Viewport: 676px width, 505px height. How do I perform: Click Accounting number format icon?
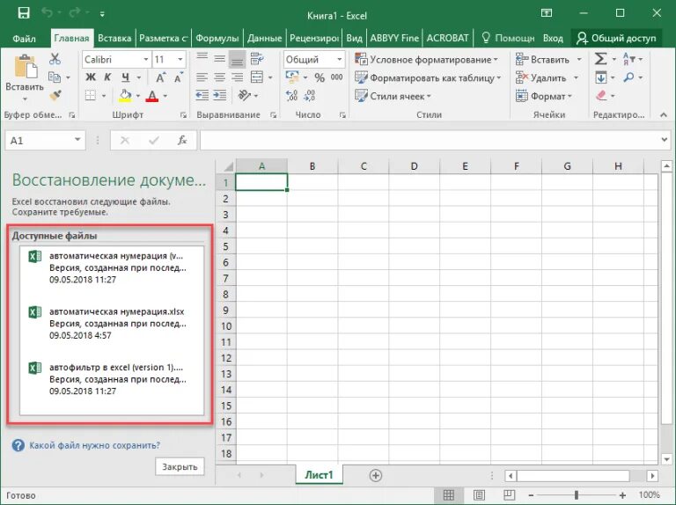click(292, 77)
